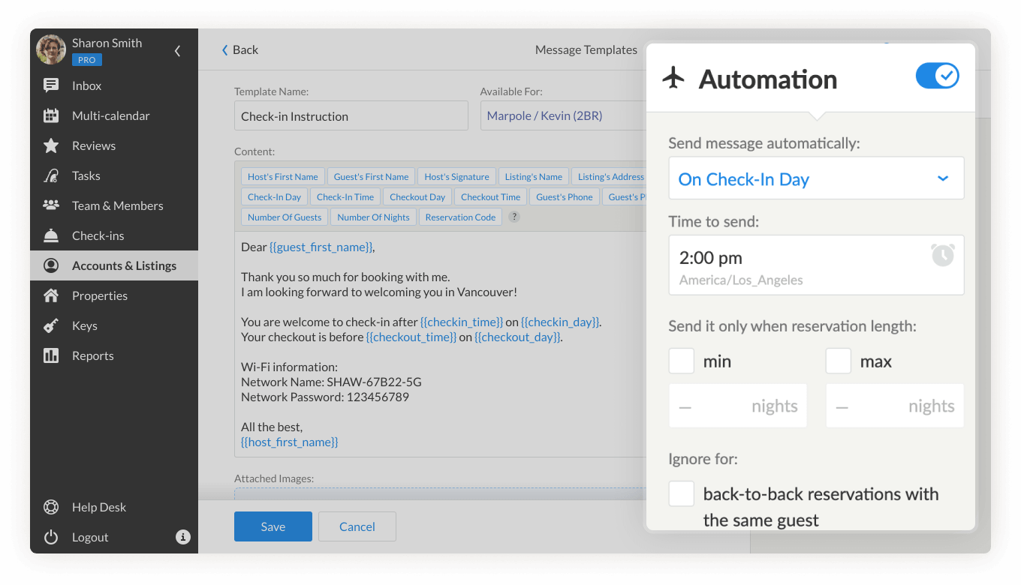Click the PRO badge under Sharon Smith

pos(87,60)
